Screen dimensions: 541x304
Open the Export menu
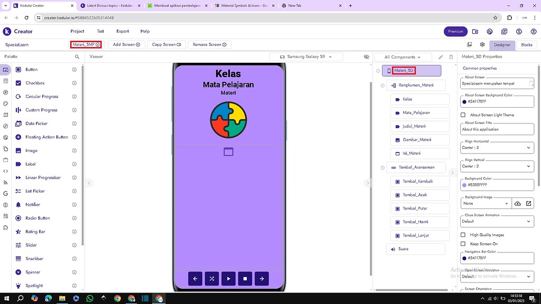[123, 31]
